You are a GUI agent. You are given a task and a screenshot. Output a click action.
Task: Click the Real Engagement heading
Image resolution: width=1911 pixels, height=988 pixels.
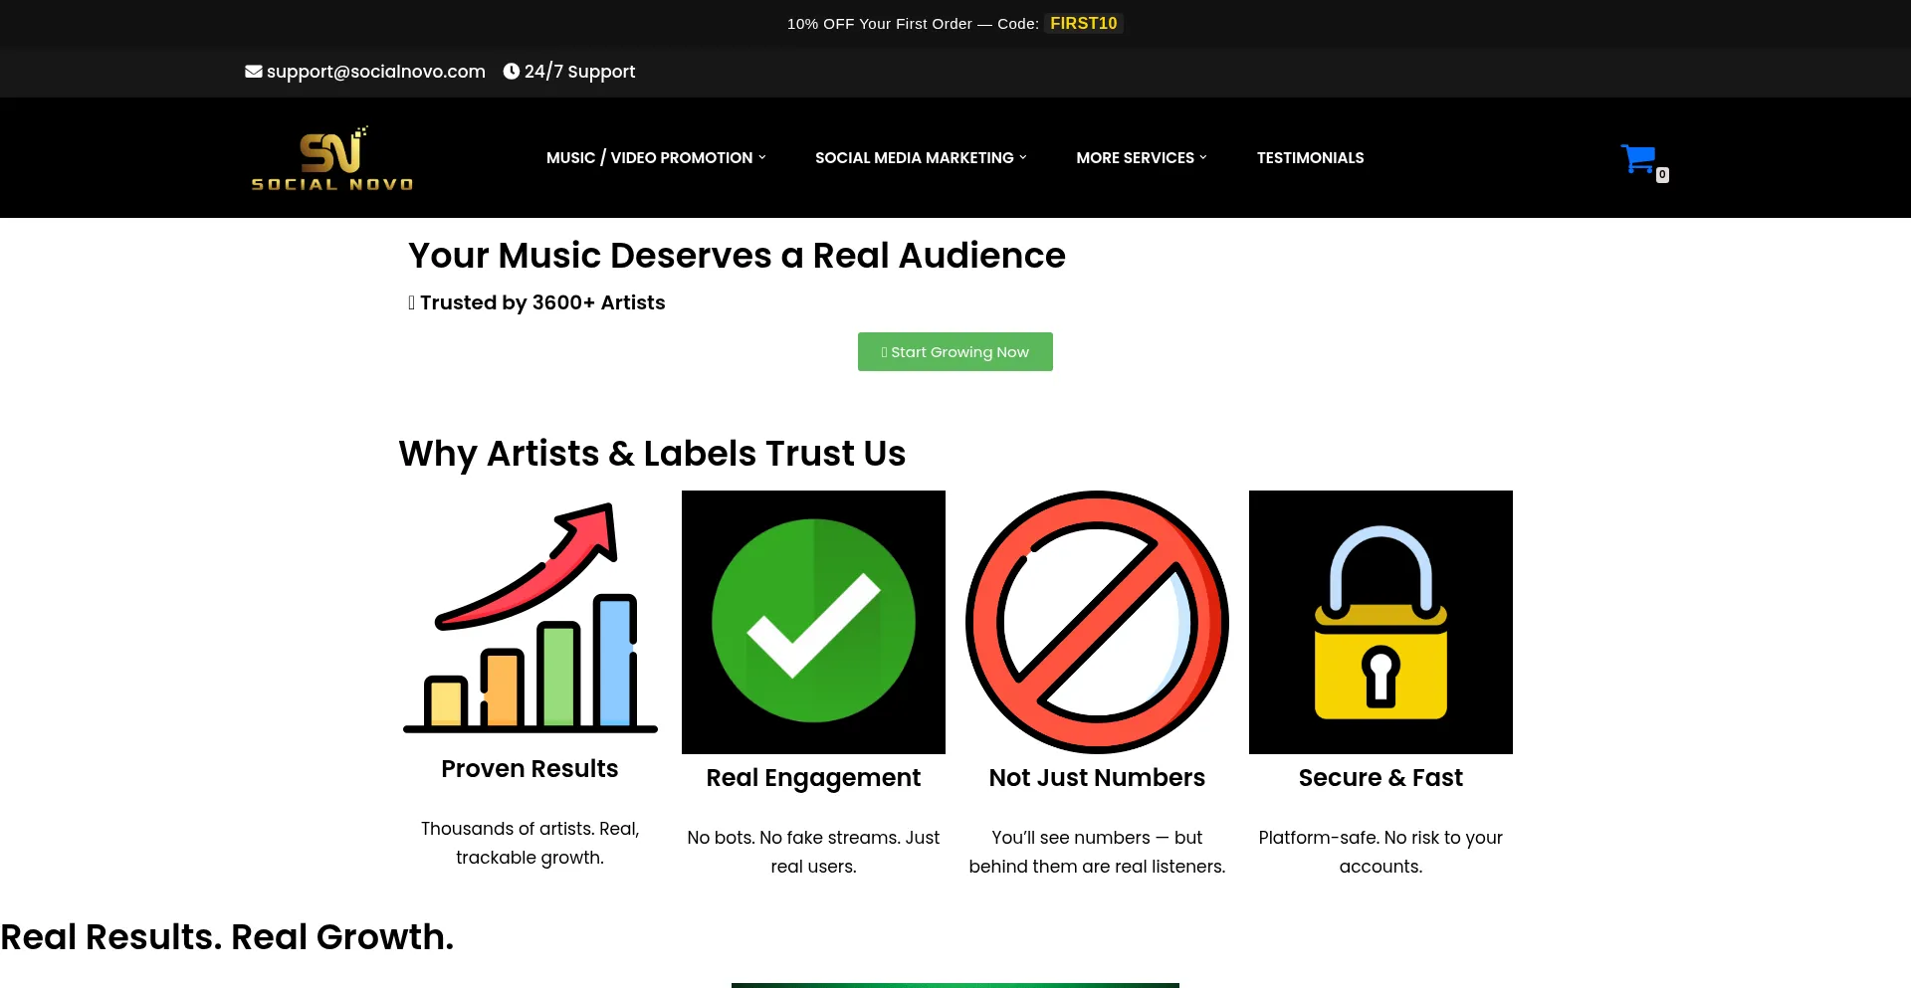tap(813, 778)
